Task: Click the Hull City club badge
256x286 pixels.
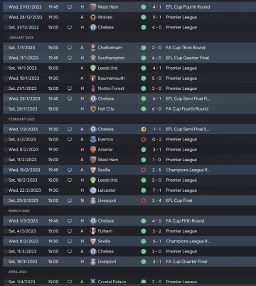Action: coord(93,109)
